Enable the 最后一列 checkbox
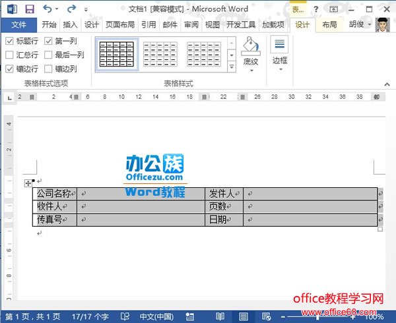This screenshot has width=396, height=323. pyautogui.click(x=48, y=55)
